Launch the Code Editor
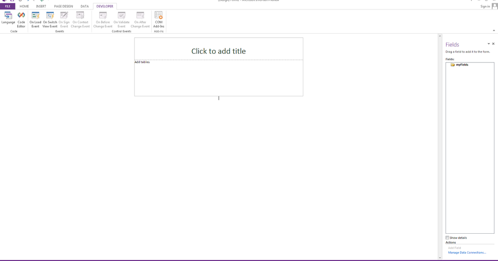 coord(21,19)
